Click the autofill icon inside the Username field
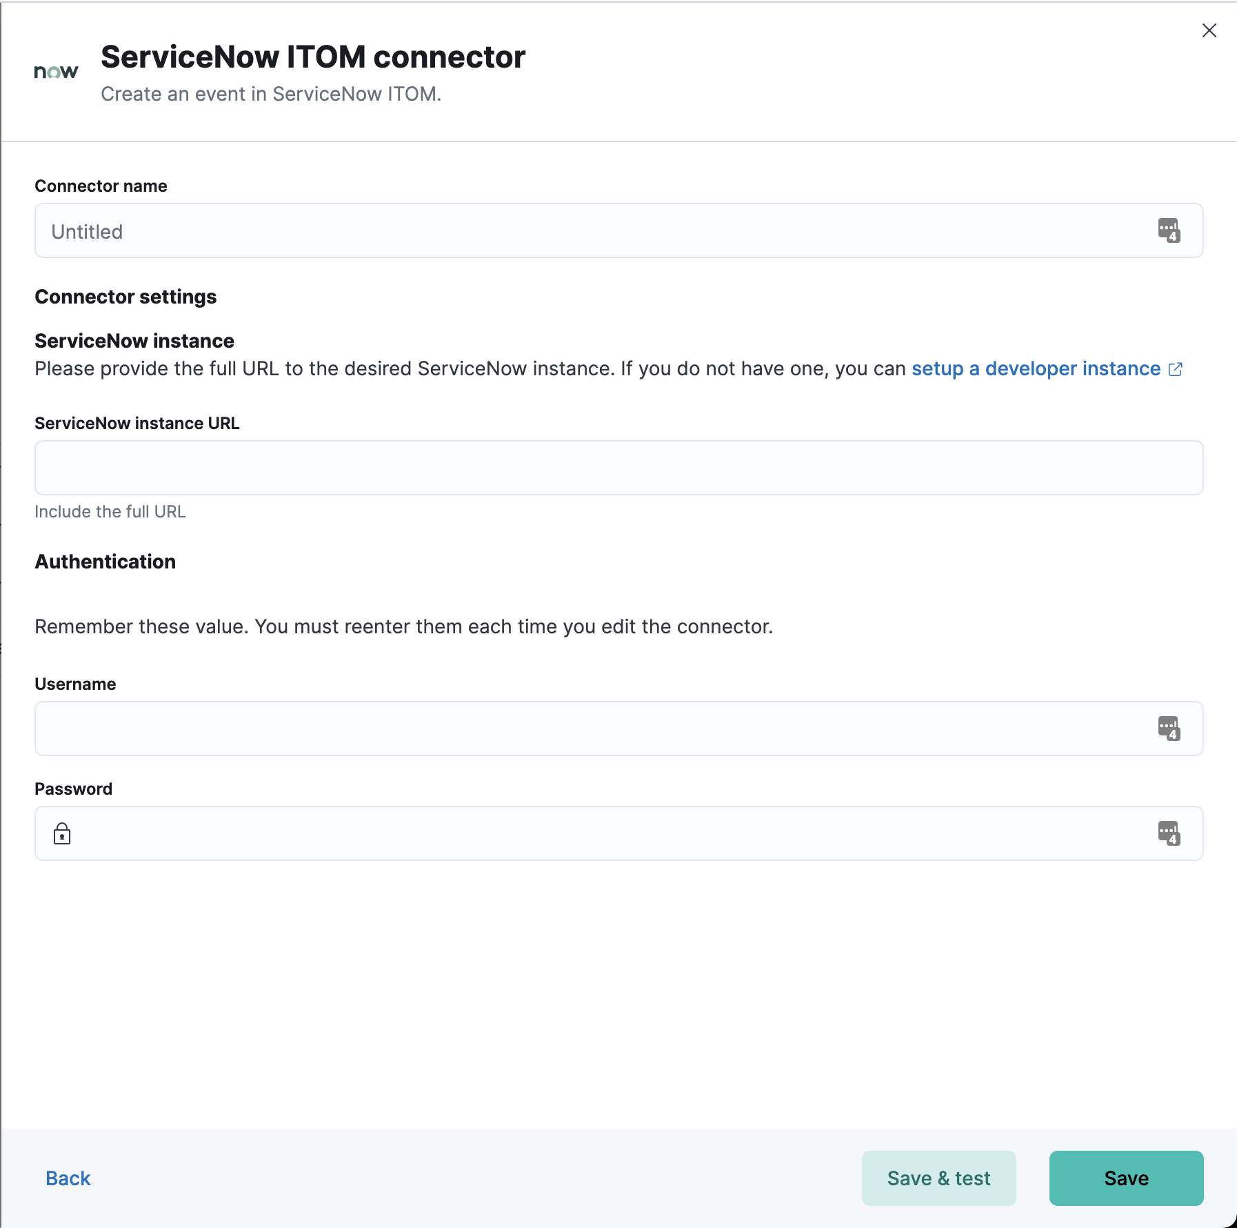Screen dimensions: 1237x1228 click(1169, 729)
